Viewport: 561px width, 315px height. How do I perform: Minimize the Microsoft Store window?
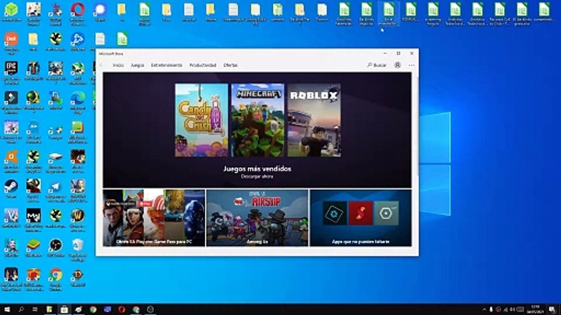(x=385, y=53)
